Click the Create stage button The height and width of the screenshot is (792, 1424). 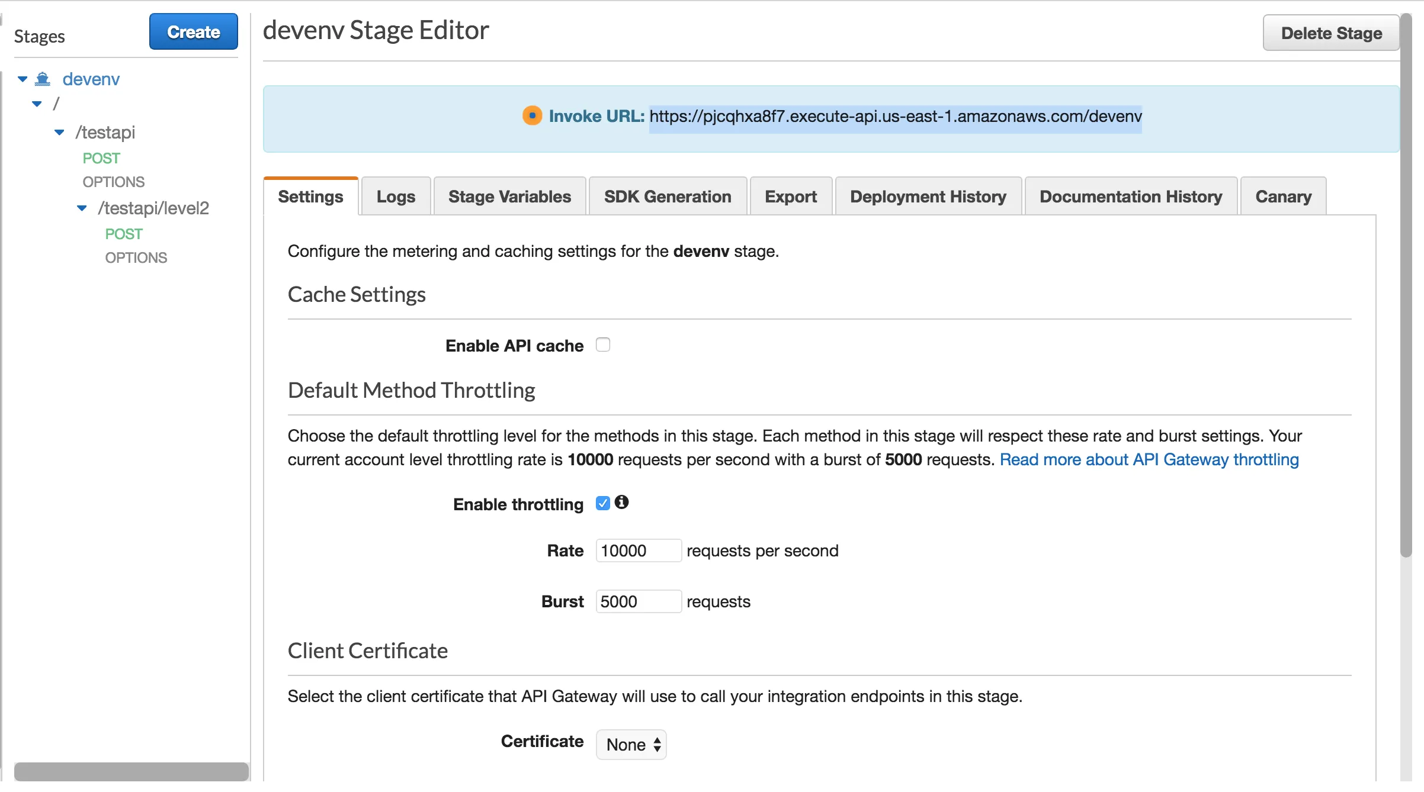point(193,32)
